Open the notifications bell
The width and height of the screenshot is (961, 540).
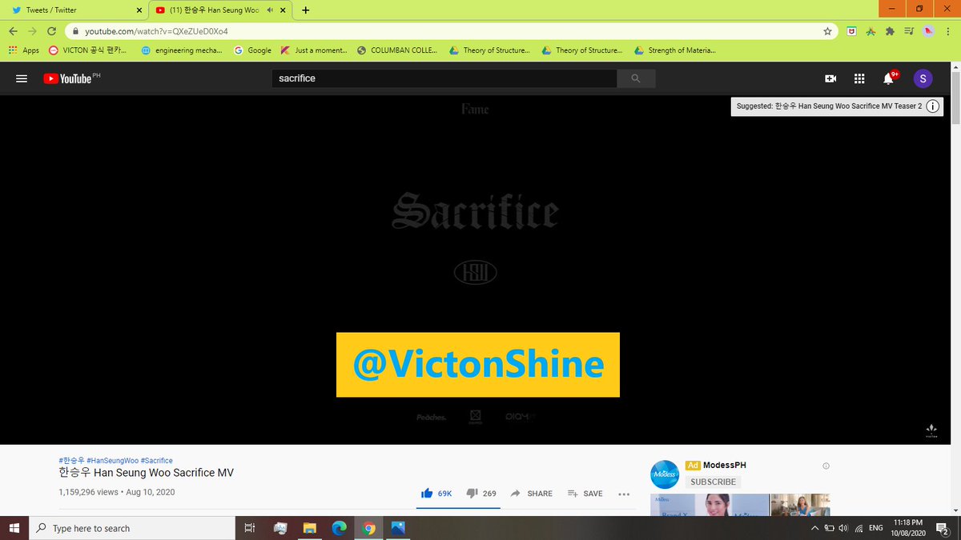[x=889, y=78]
